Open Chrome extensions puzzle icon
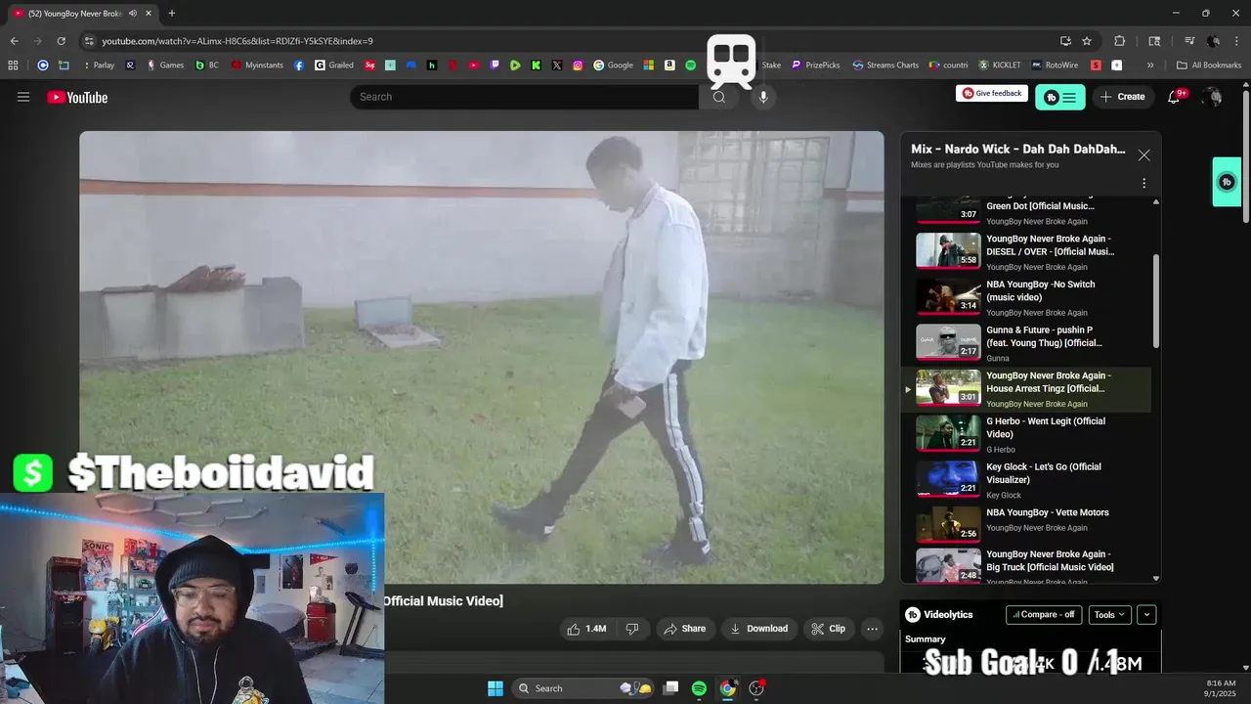The width and height of the screenshot is (1251, 704). (x=1120, y=41)
